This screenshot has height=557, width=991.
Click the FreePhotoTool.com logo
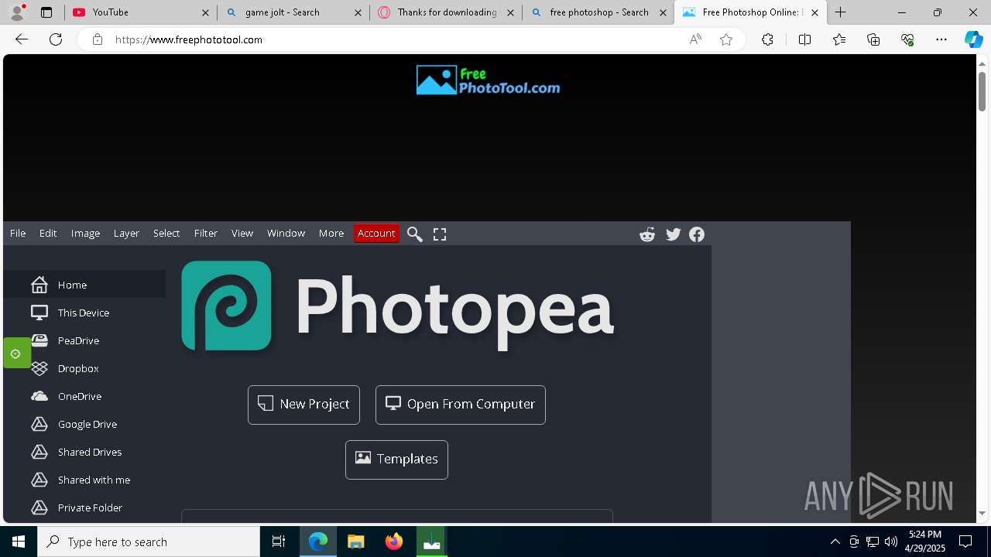(x=488, y=80)
